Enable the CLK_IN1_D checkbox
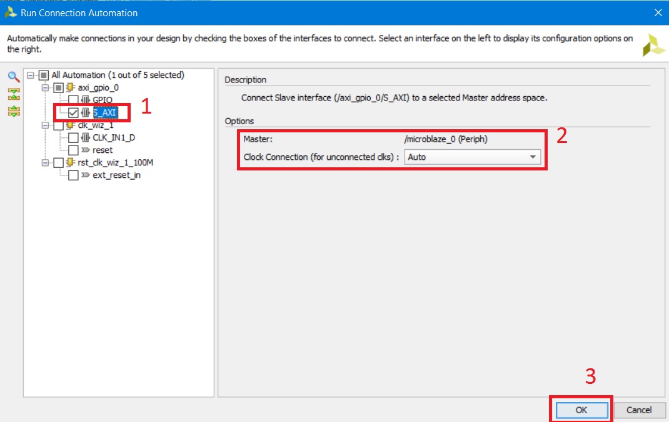The image size is (669, 422). tap(74, 138)
